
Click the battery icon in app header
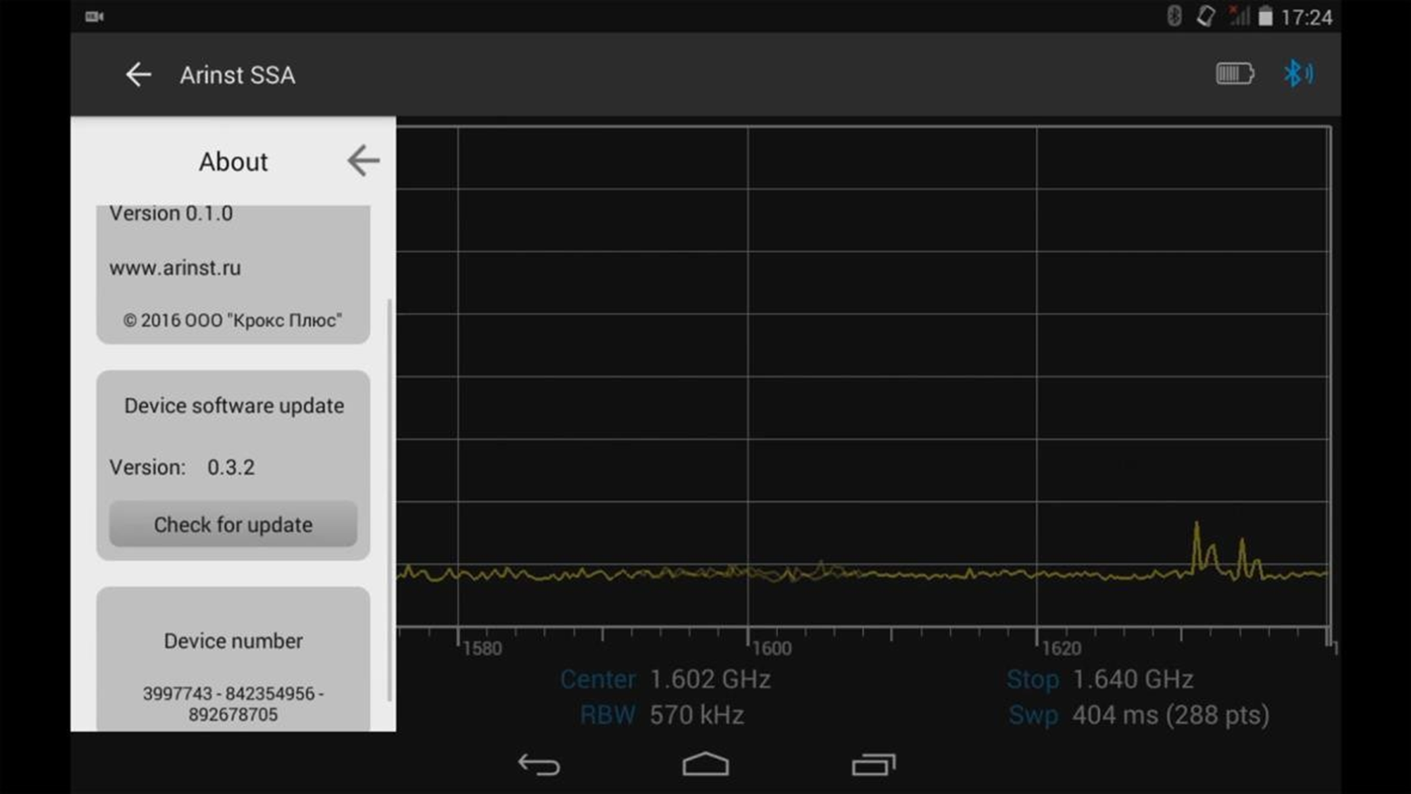[x=1235, y=74]
